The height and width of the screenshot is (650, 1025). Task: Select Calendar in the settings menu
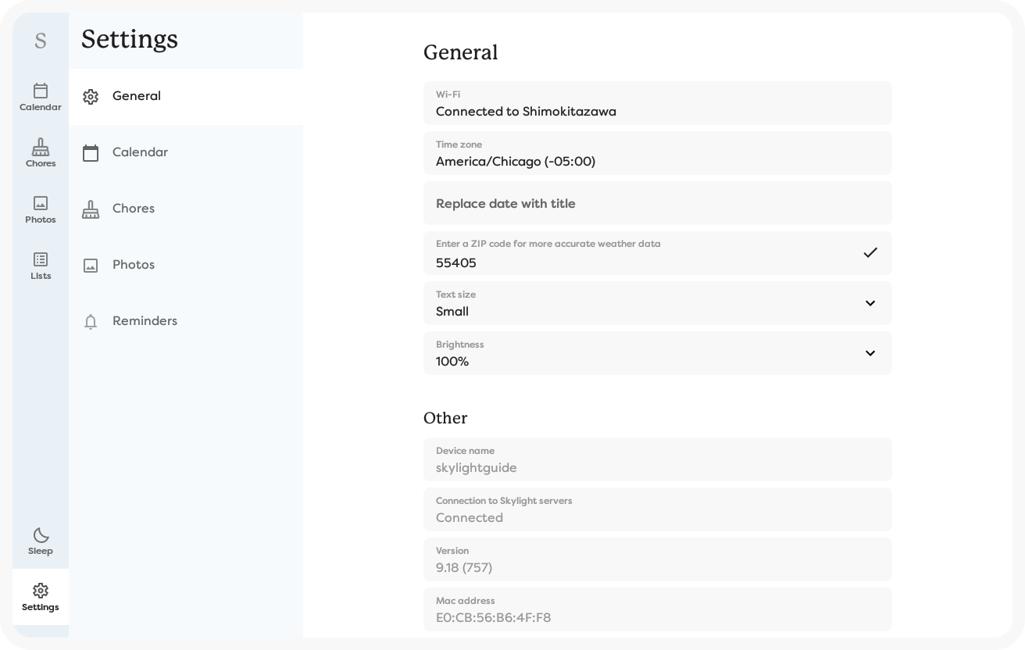point(140,152)
